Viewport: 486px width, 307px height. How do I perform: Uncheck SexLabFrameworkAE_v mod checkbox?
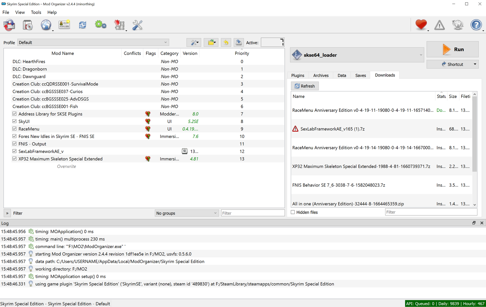point(14,151)
